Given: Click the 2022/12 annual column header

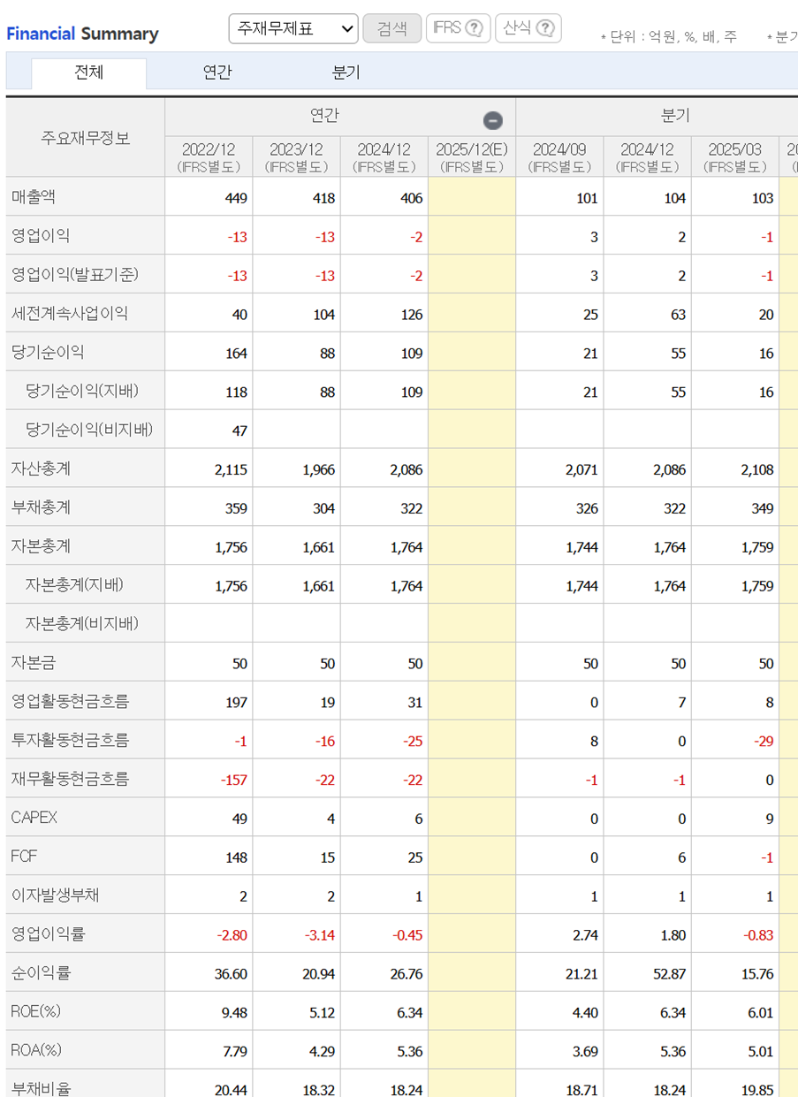Looking at the screenshot, I should point(209,156).
